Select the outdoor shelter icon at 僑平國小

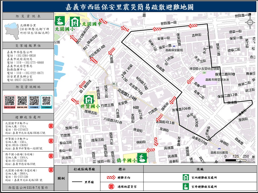coord(142,158)
